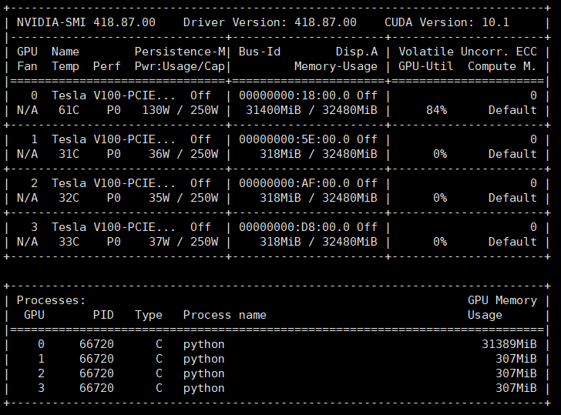Click the Process name column header

point(224,315)
